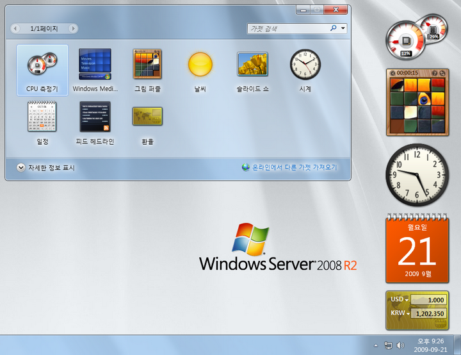Image resolution: width=461 pixels, height=355 pixels.
Task: Go to next gadget page arrow
Action: tap(73, 29)
